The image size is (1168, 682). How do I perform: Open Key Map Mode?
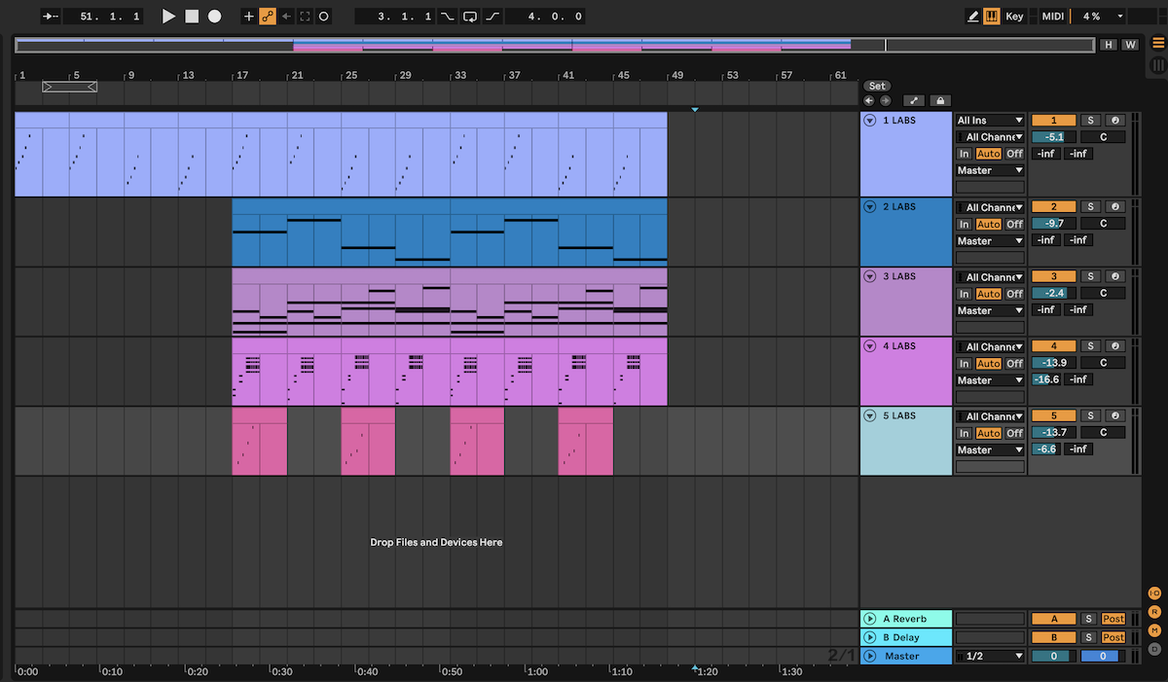[1014, 17]
